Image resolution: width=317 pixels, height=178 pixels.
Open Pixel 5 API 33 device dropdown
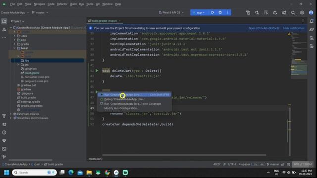171,12
